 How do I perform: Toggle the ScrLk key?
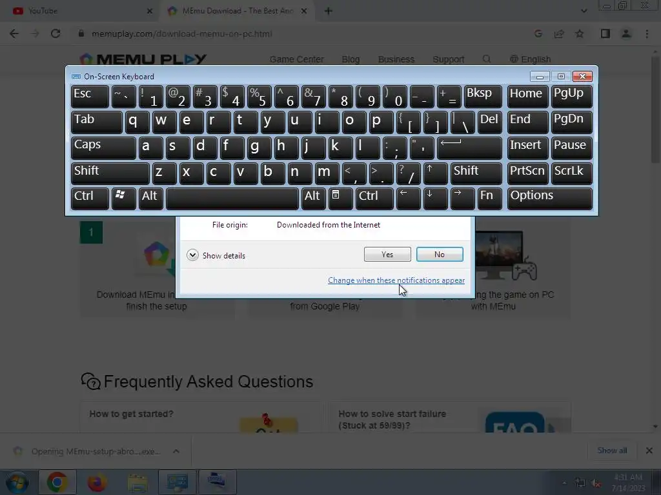tap(571, 173)
